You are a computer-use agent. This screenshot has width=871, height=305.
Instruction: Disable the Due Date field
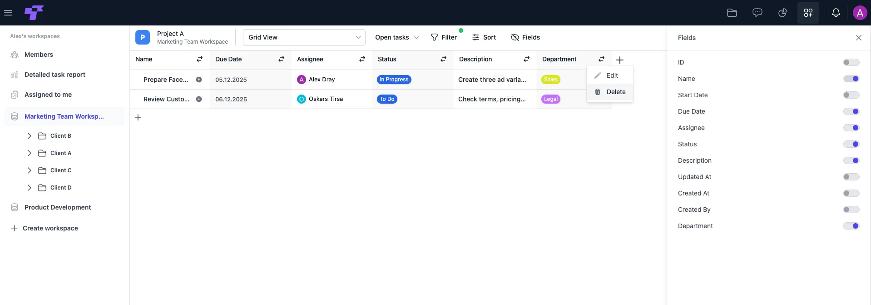pyautogui.click(x=851, y=111)
